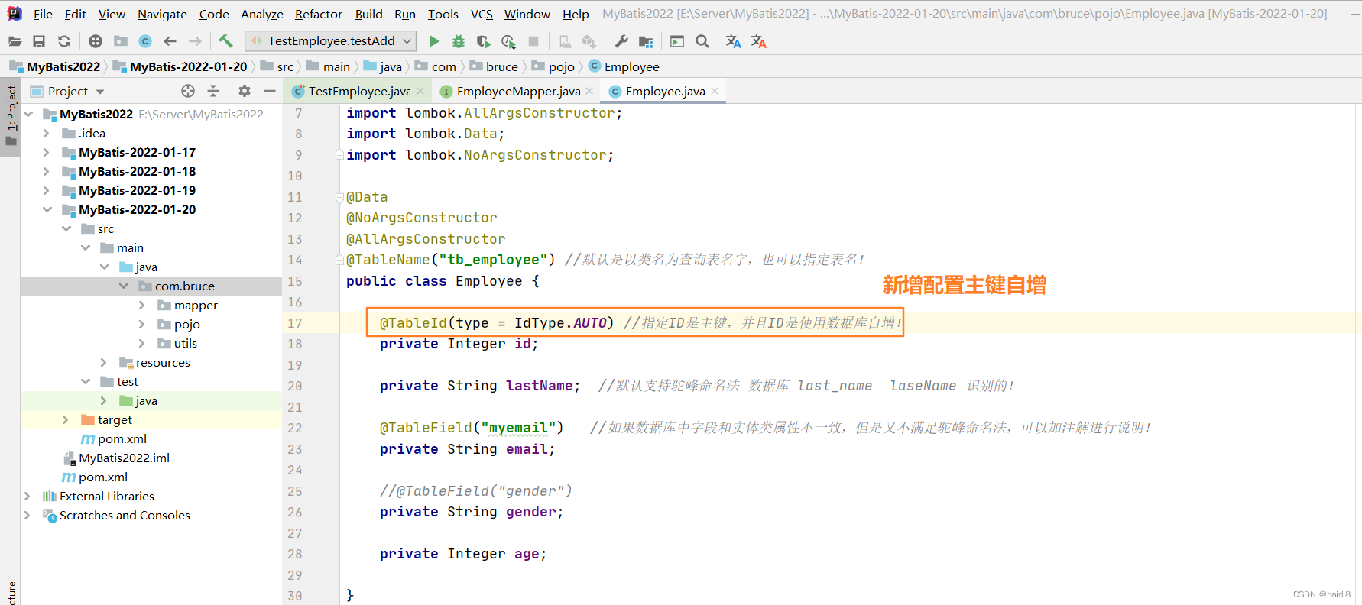
Task: Open the run configuration TestEmployee.testAdd dropdown
Action: 330,41
